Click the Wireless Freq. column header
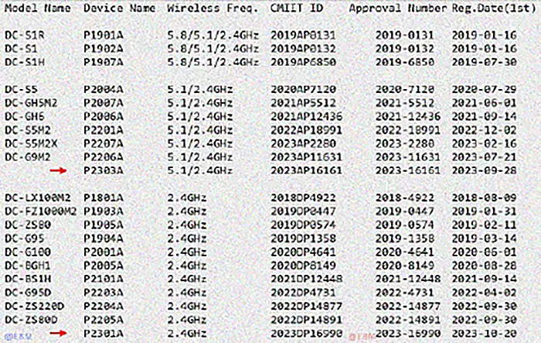Screen dimensions: 541x343 pyautogui.click(x=206, y=9)
